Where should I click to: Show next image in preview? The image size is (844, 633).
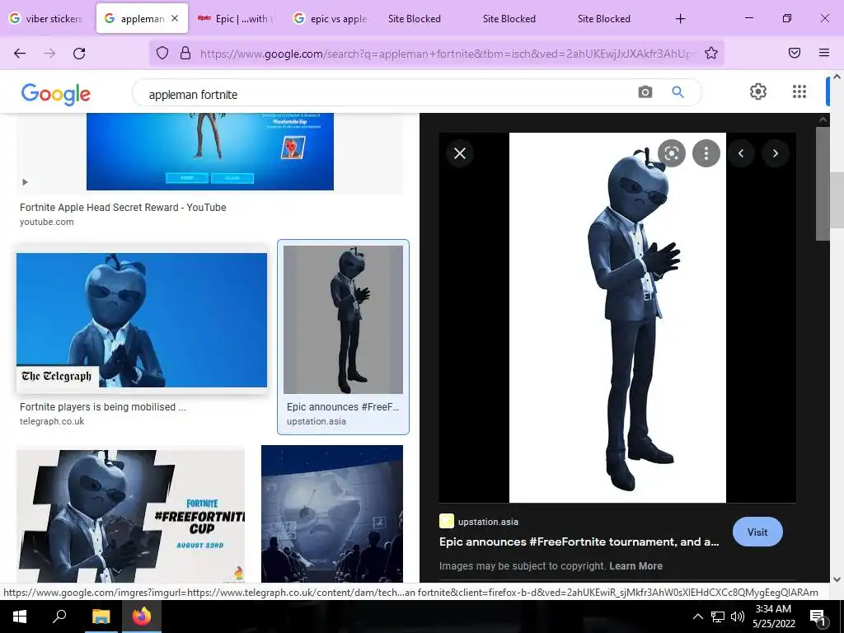tap(776, 153)
